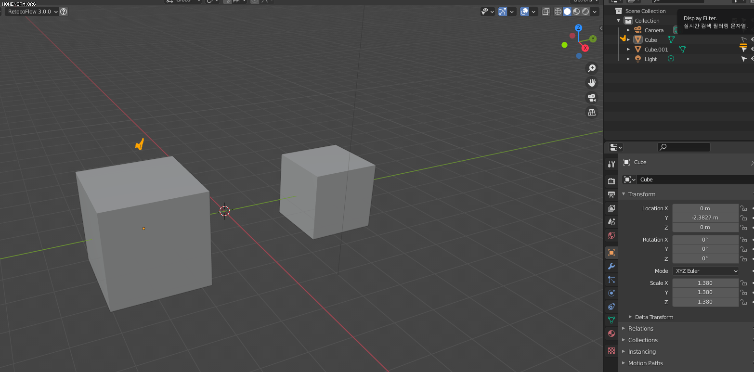The width and height of the screenshot is (754, 372).
Task: Expand the Cube outliner item
Action: (x=628, y=40)
